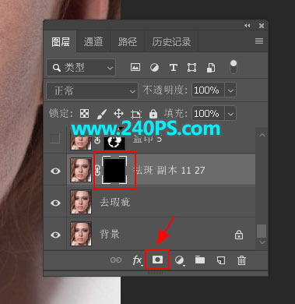Click the mask link chain on 祛斑 副本 layer
The width and height of the screenshot is (295, 304).
tap(97, 171)
